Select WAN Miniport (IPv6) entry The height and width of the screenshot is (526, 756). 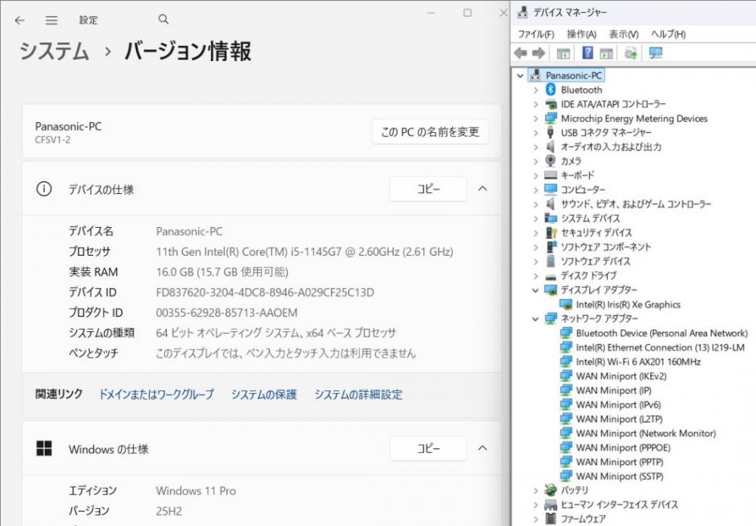(x=618, y=404)
